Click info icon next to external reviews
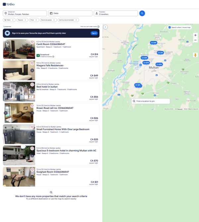 point(53,57)
